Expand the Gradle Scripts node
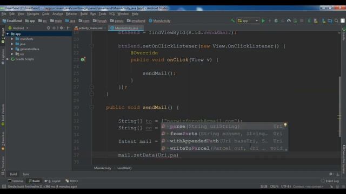The image size is (346, 194). coord(8,59)
